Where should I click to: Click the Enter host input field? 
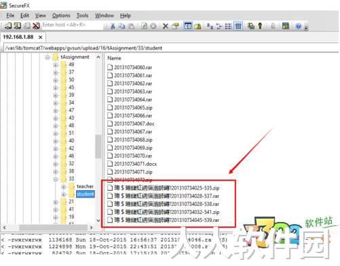73,25
